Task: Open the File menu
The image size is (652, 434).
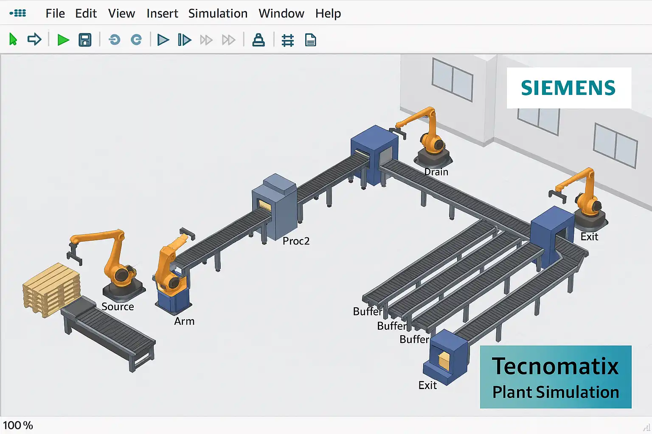Action: tap(55, 14)
